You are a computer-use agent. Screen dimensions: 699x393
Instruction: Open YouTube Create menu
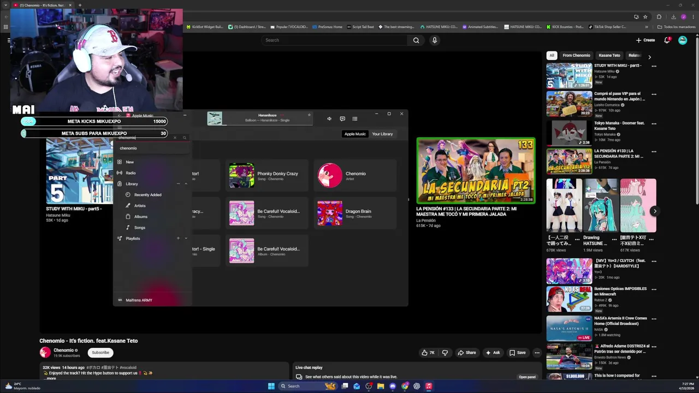(x=645, y=40)
